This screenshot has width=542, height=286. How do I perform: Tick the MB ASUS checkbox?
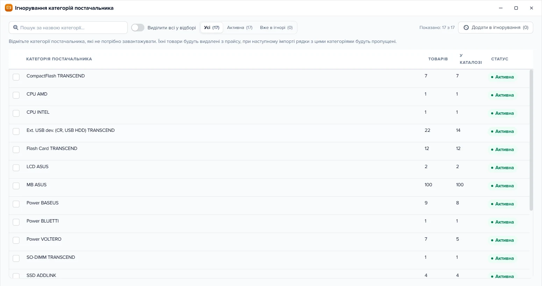(16, 186)
